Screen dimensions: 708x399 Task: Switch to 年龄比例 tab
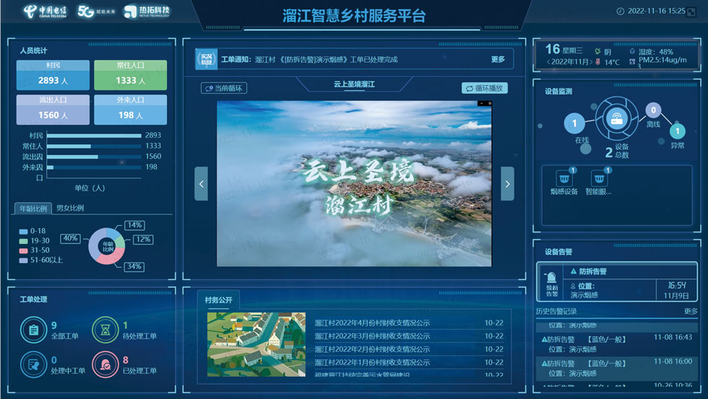[x=33, y=209]
